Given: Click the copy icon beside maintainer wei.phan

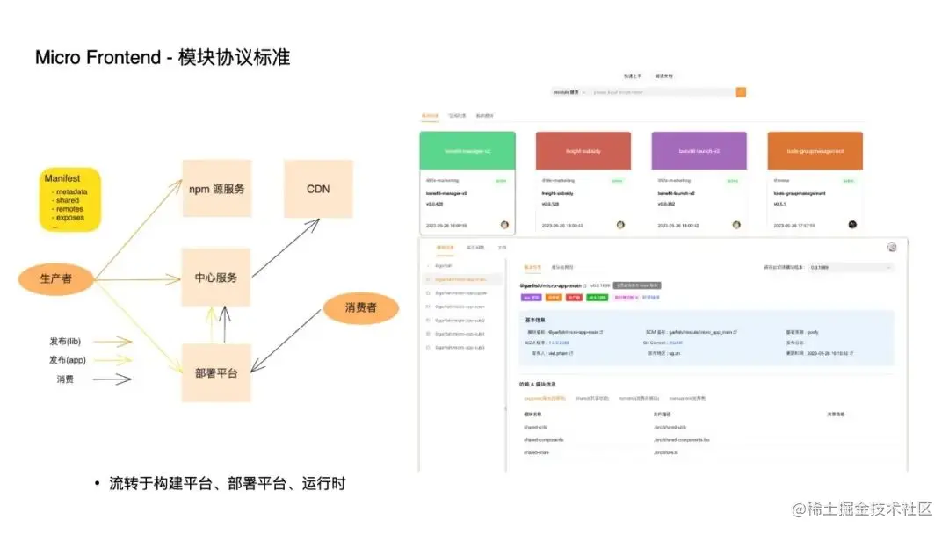Looking at the screenshot, I should [572, 353].
